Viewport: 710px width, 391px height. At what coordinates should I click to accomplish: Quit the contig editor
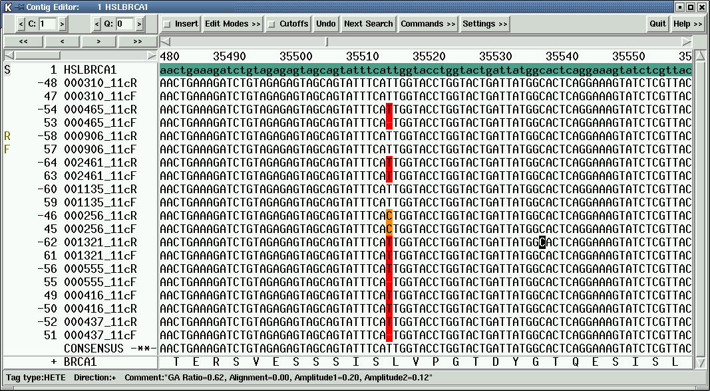(x=657, y=24)
